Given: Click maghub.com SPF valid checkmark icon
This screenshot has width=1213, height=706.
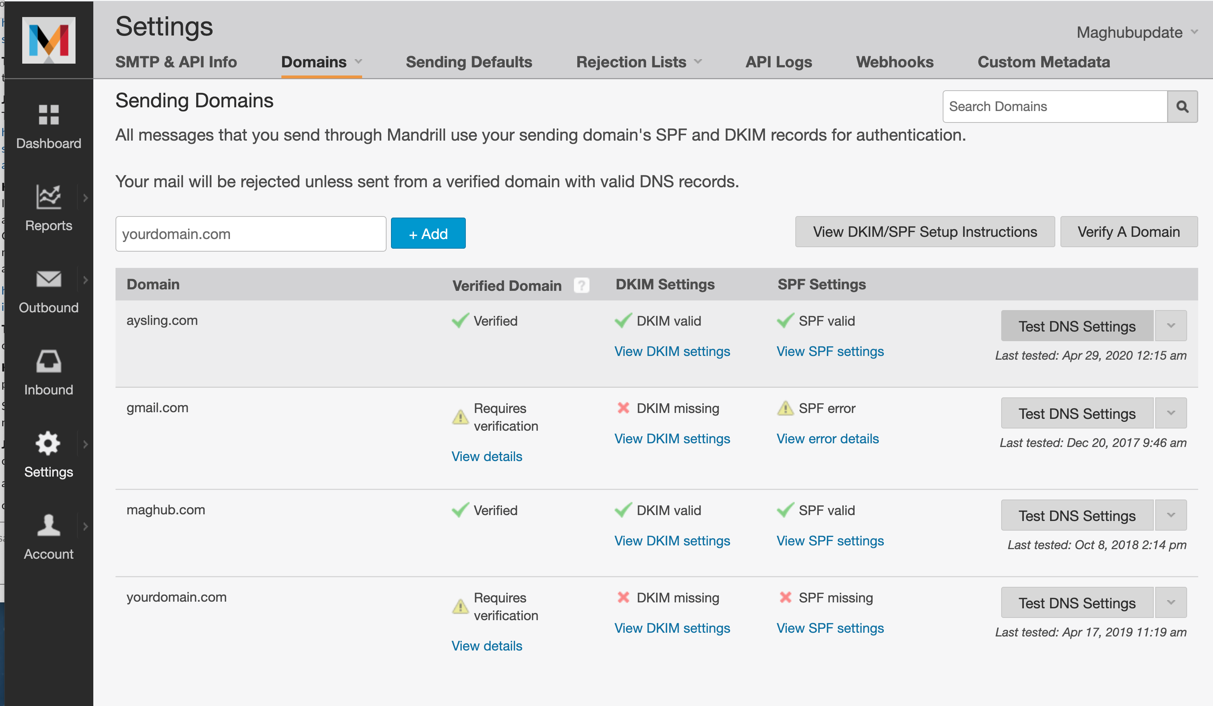Looking at the screenshot, I should click(x=786, y=510).
